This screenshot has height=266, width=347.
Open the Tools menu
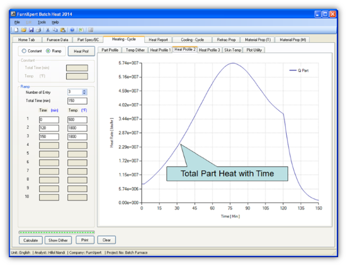click(42, 22)
